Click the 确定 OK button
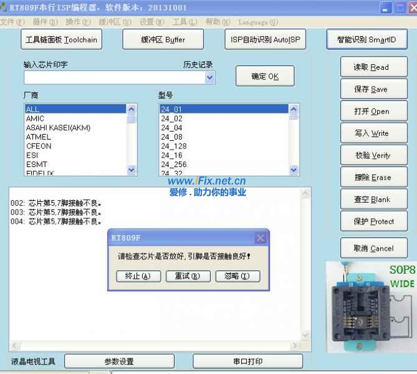 (x=265, y=76)
